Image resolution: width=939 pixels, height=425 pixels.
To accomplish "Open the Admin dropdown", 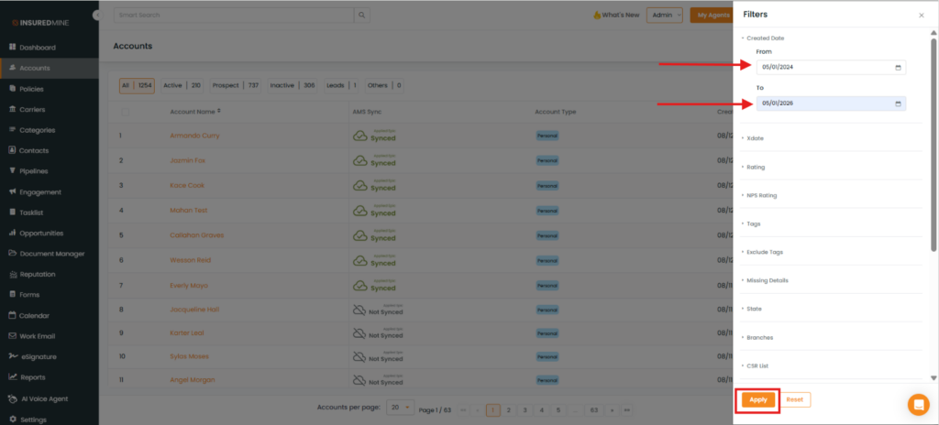I will coord(665,15).
